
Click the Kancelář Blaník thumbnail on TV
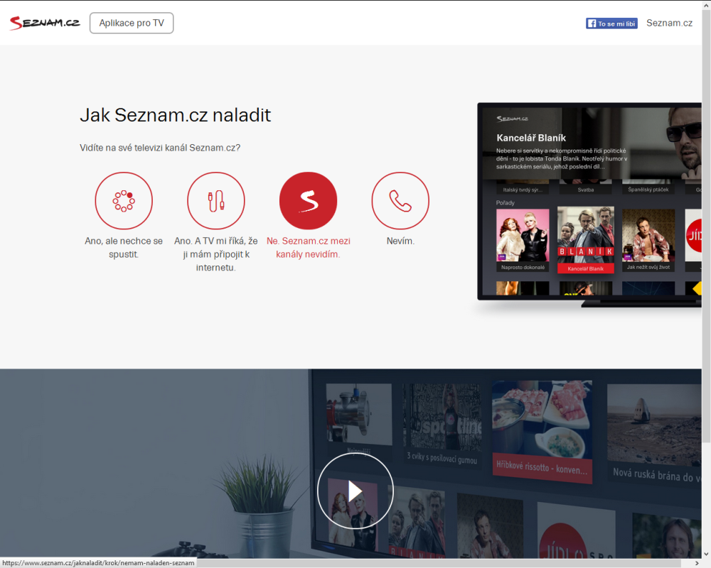tap(585, 239)
